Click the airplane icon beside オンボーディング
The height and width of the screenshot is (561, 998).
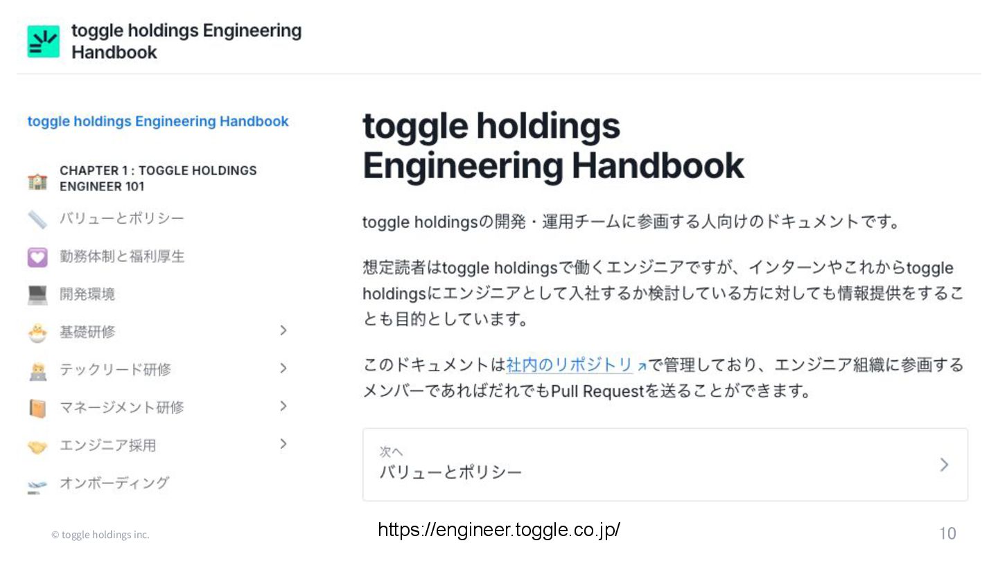(x=37, y=485)
